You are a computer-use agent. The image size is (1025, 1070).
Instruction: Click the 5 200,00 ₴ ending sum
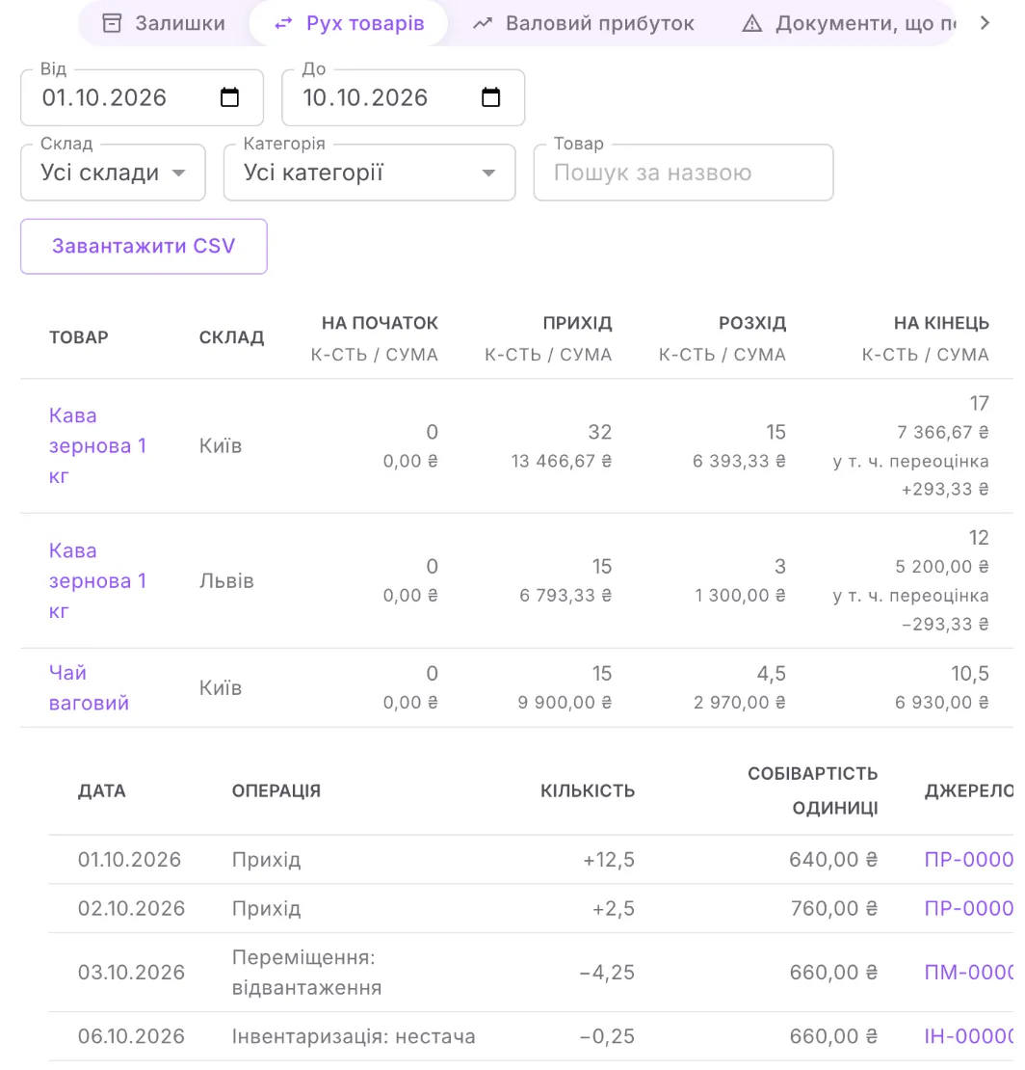[942, 567]
